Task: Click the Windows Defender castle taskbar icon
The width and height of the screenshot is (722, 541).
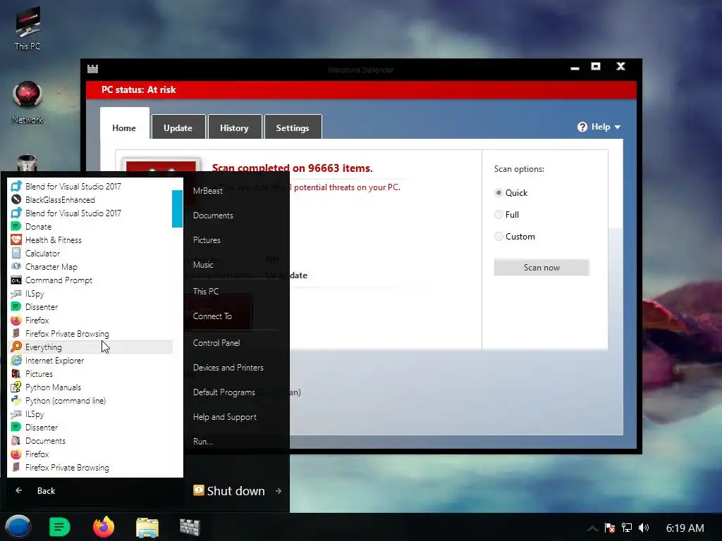Action: [190, 527]
